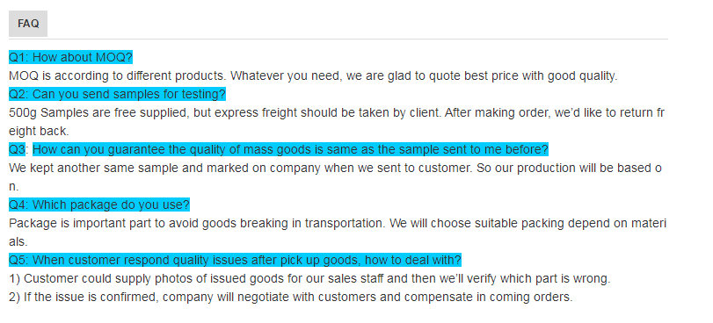The image size is (713, 323).
Task: Click step 2 about compensating in coming orders
Action: pos(291,297)
